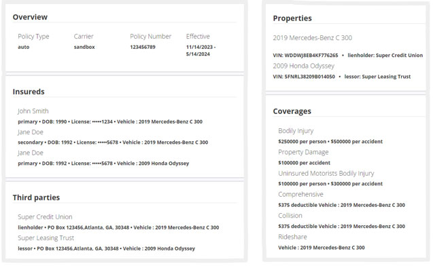Click the VIN WDDWJ8EB4KF776265
This screenshot has width=433, height=266.
pos(305,55)
